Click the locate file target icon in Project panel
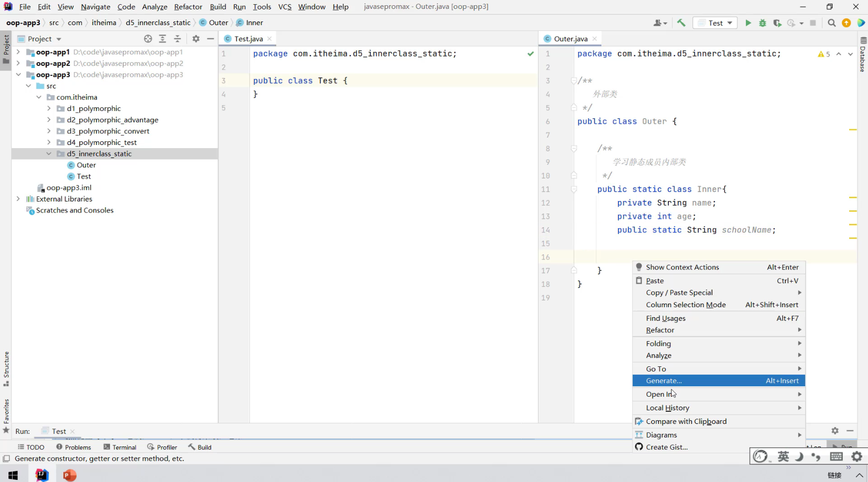Viewport: 868px width, 482px height. tap(148, 39)
